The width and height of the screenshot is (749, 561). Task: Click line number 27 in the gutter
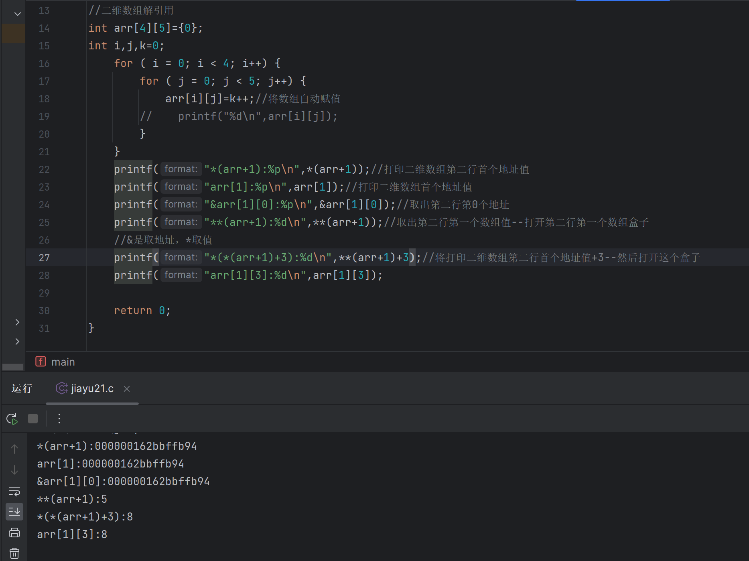44,258
